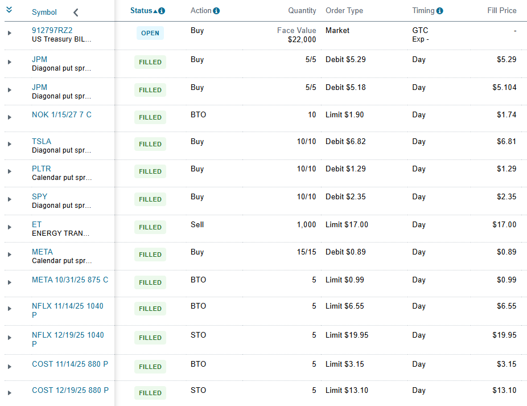527x406 pixels.
Task: Select the $1.74 fill price
Action: (507, 114)
